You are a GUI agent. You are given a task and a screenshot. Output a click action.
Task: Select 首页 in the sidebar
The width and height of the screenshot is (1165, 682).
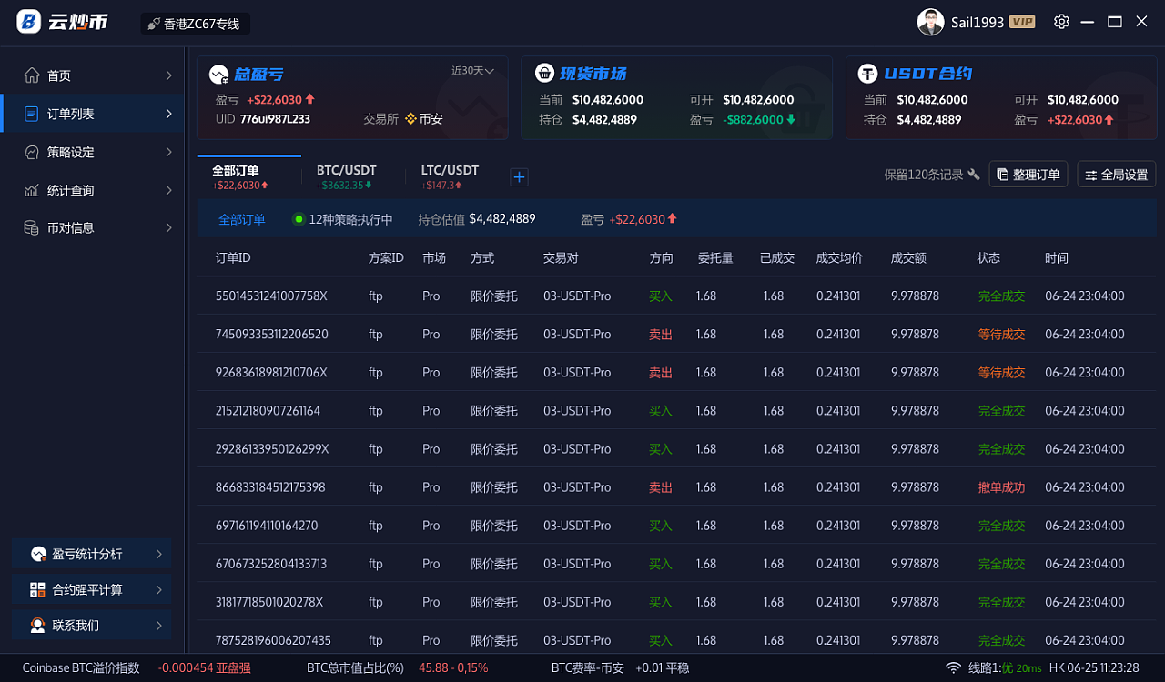92,75
